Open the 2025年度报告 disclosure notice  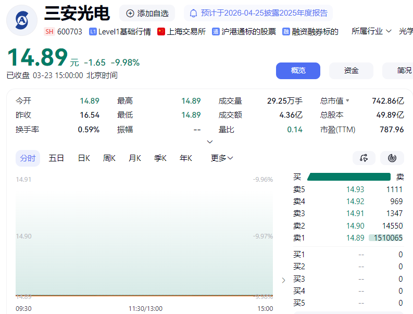(258, 13)
